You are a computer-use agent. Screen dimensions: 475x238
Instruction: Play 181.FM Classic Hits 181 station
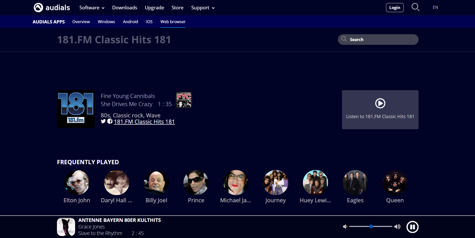(380, 104)
